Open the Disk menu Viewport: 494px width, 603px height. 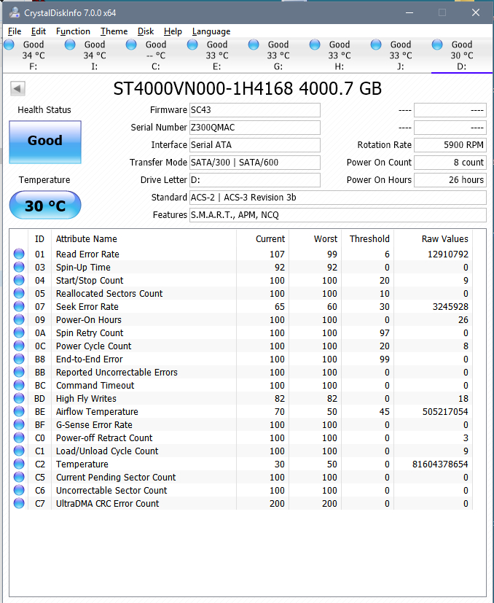click(x=146, y=31)
